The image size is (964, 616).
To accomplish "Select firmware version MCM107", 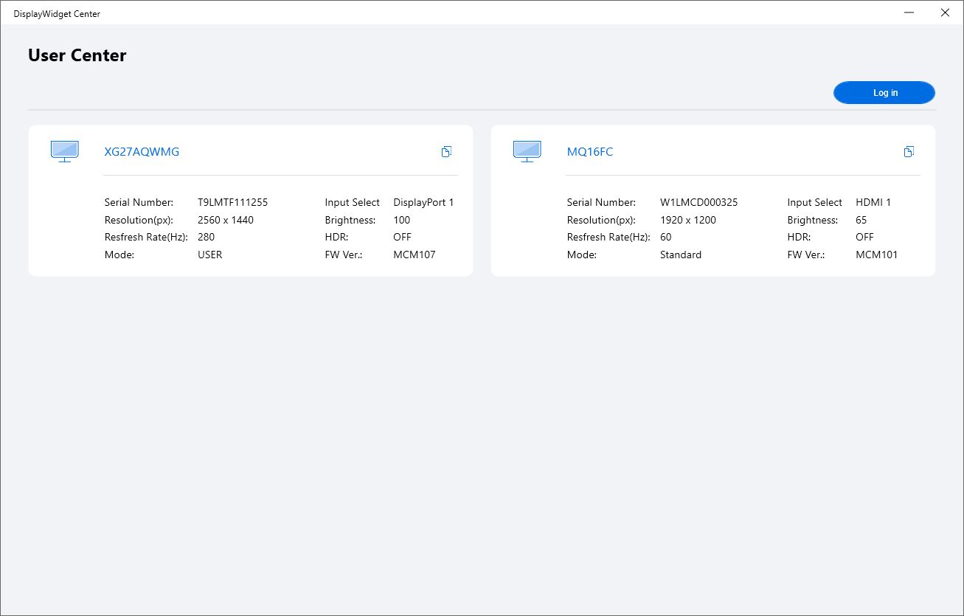I will 415,255.
